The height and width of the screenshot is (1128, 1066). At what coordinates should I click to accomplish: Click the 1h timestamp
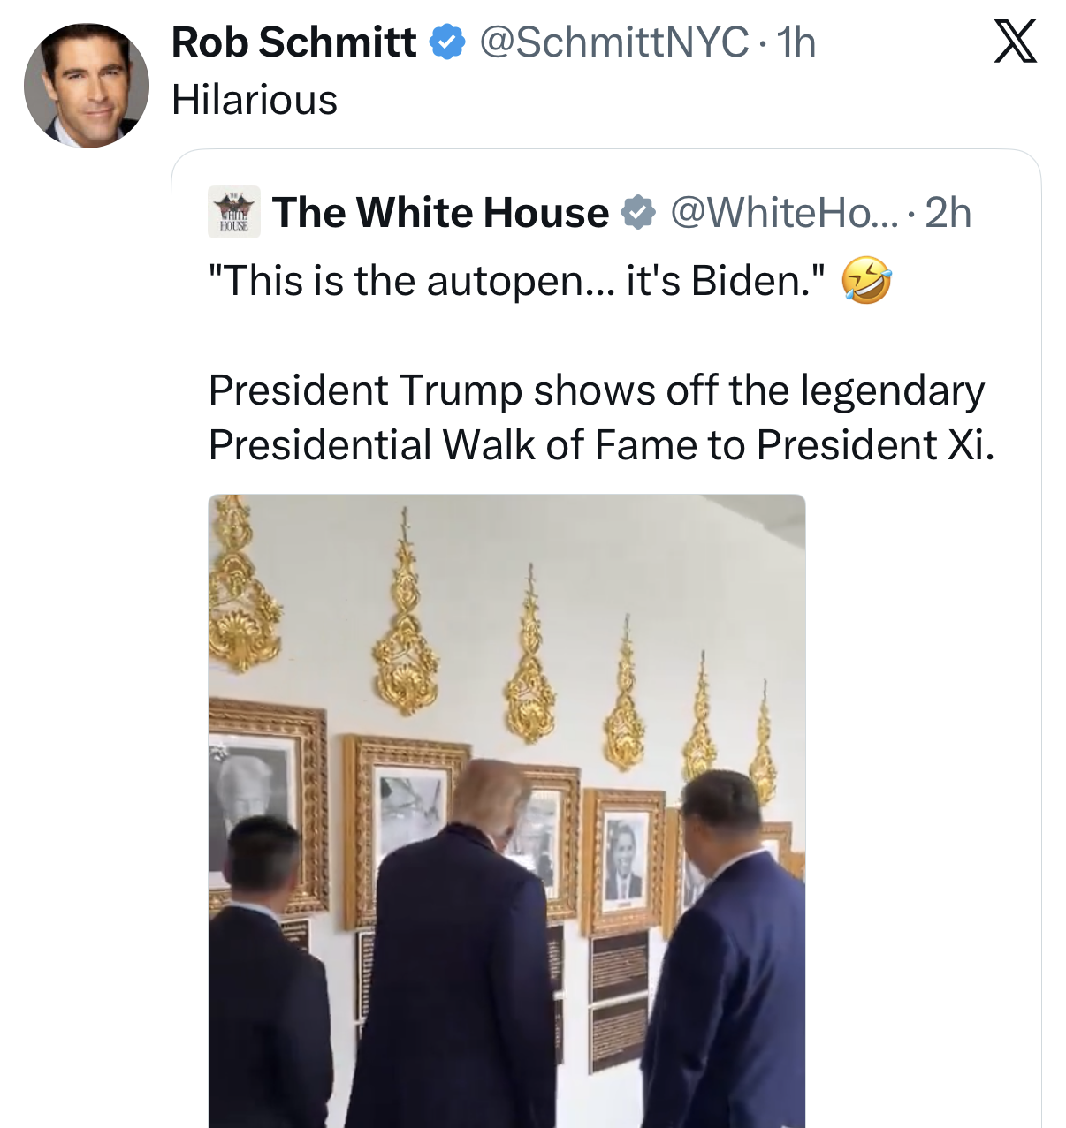pyautogui.click(x=796, y=42)
